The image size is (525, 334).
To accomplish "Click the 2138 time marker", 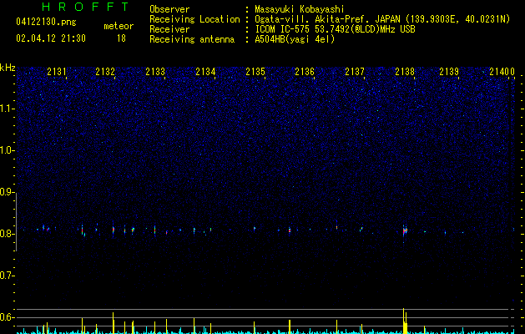I will [405, 72].
